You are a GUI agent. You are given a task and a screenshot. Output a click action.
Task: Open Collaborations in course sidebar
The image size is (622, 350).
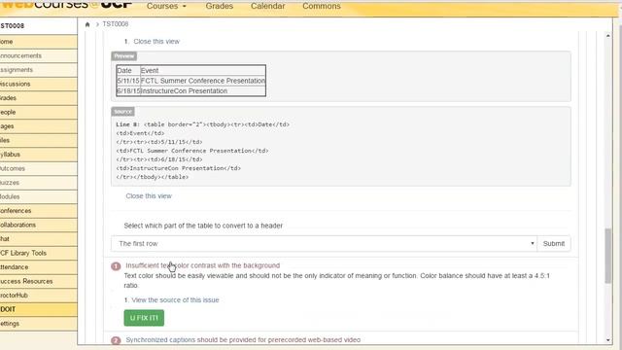click(x=39, y=225)
